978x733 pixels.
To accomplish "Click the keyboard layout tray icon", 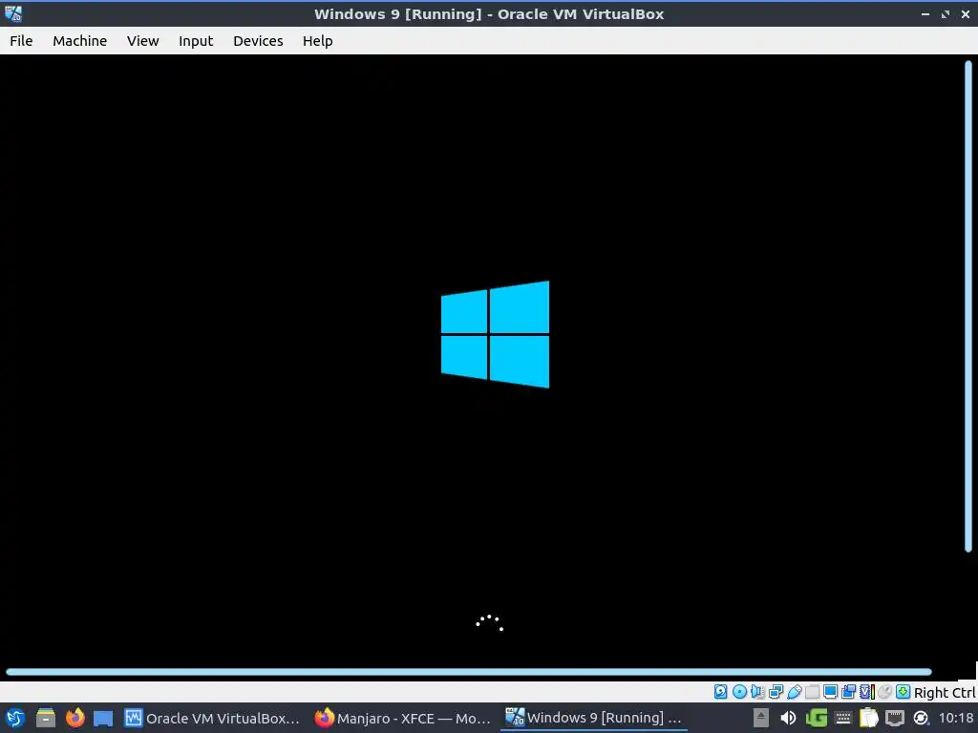I will point(843,718).
